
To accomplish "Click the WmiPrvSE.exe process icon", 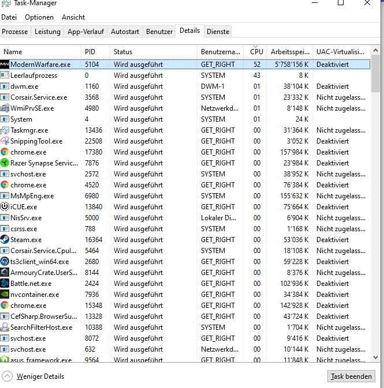I will point(5,108).
